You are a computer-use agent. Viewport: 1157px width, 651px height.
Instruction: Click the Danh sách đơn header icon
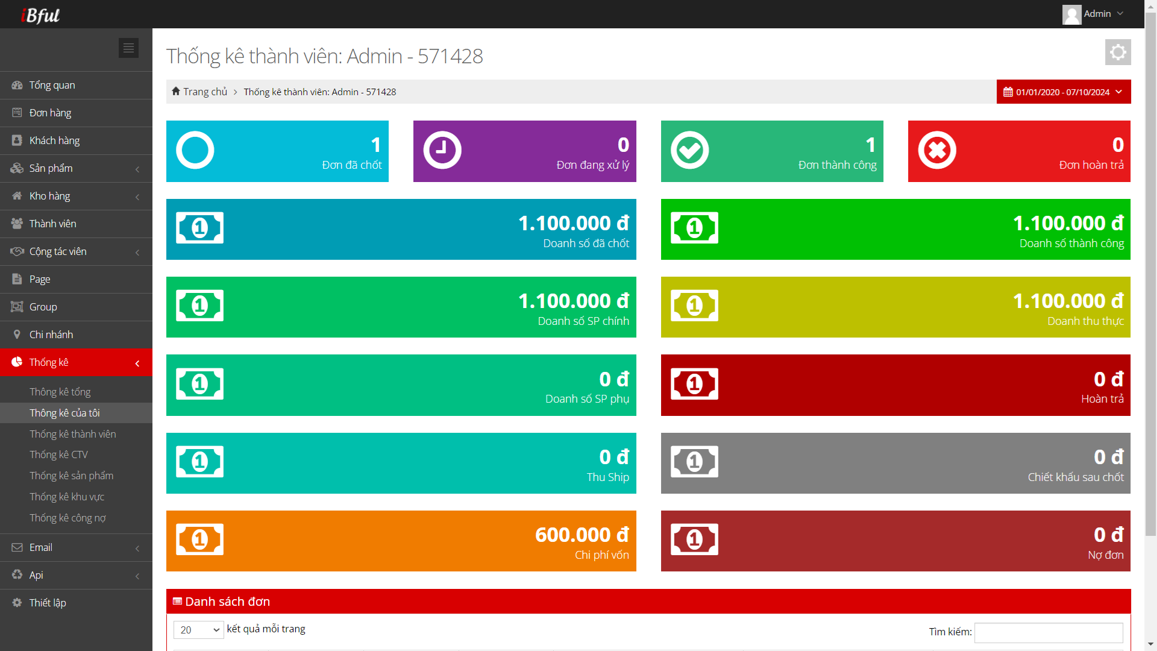177,601
